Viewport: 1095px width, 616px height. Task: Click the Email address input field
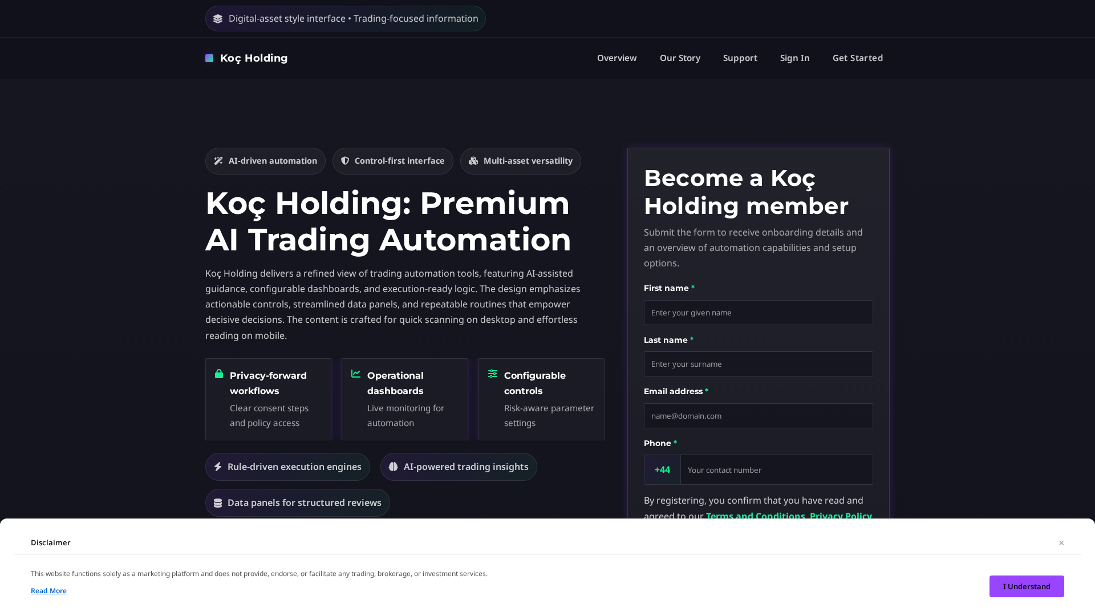758,416
